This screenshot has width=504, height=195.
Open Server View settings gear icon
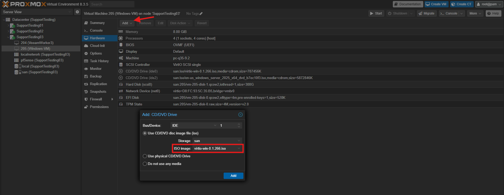tap(77, 12)
